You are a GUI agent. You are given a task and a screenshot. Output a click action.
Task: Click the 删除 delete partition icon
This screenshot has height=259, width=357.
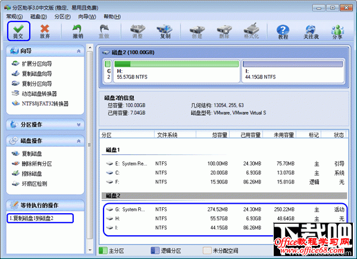point(224,31)
